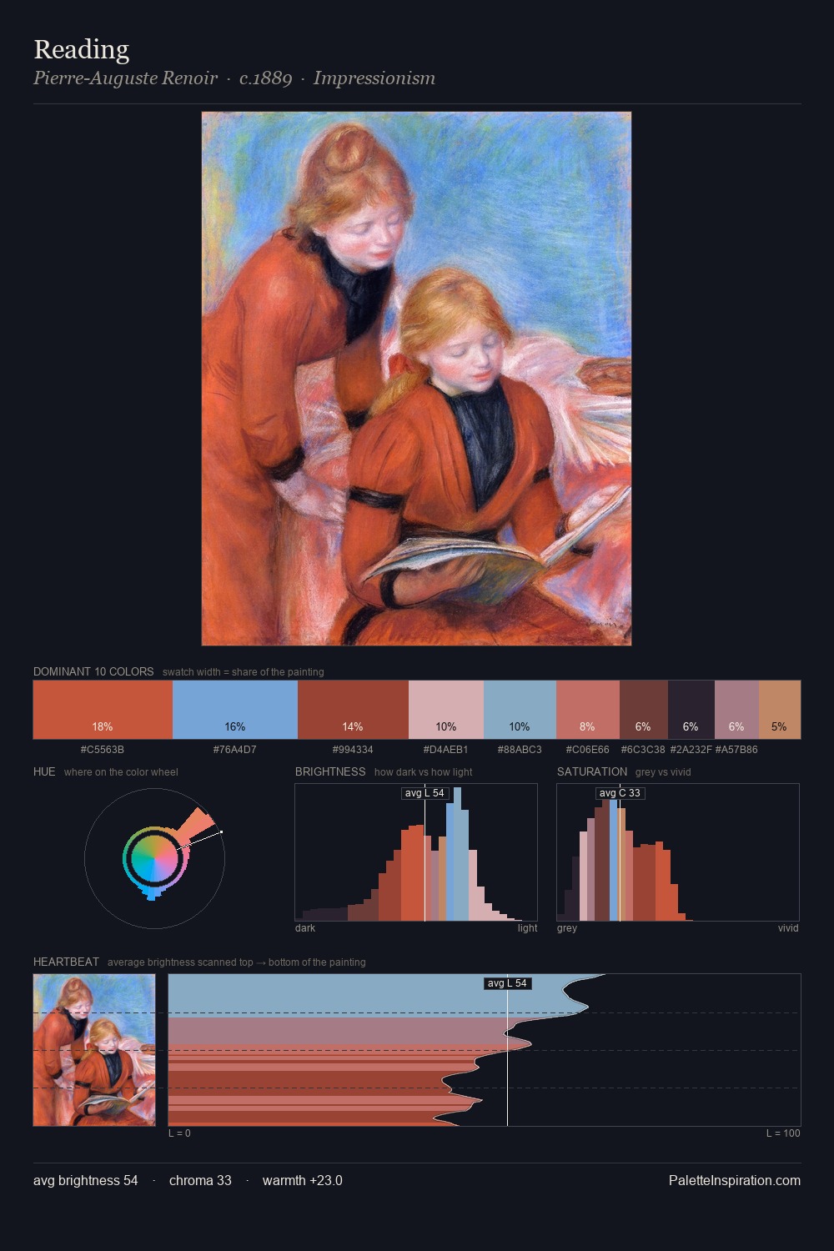Click the 'DOMINANT 10 COLORS' heading

coord(93,671)
